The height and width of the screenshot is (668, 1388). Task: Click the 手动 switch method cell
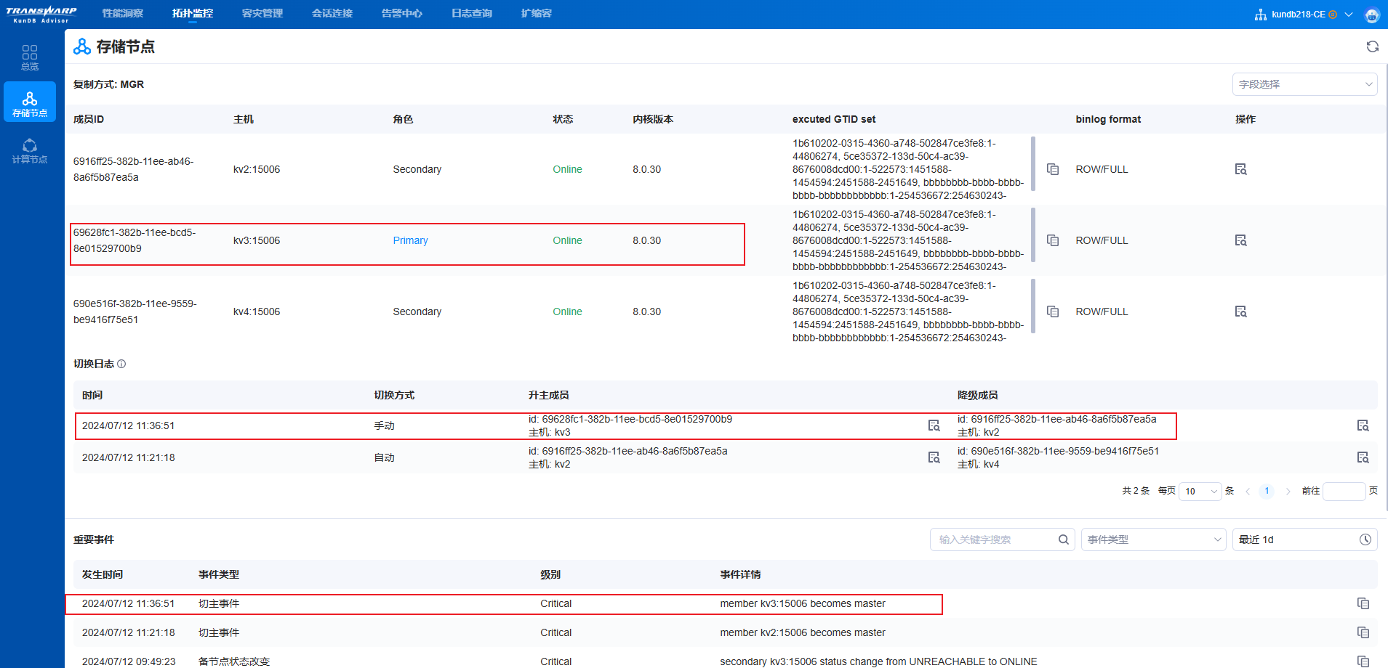384,425
